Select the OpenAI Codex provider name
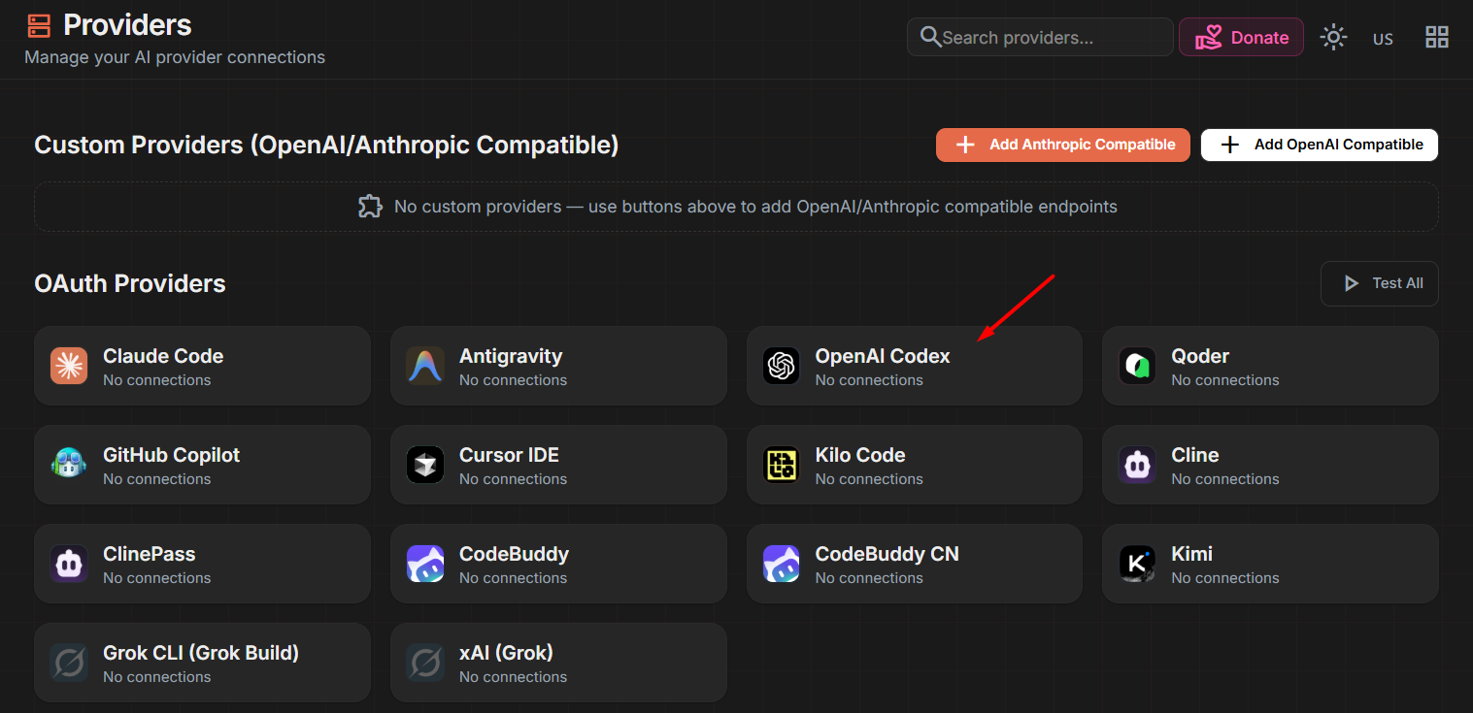Screen dimensions: 1473x713 click(883, 356)
